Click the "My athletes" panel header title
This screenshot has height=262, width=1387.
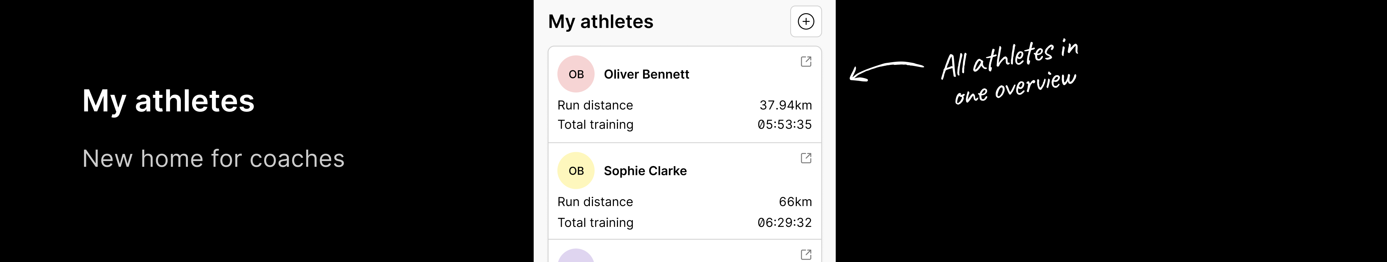tap(600, 22)
